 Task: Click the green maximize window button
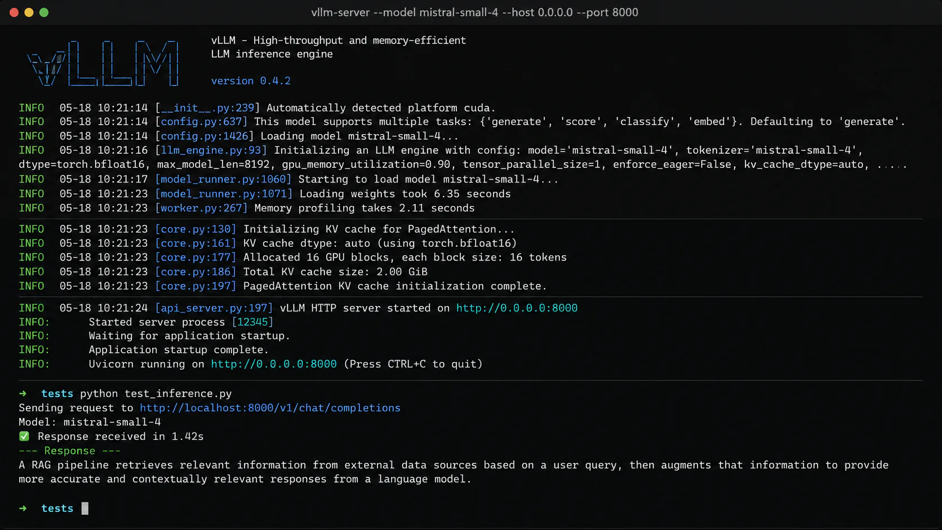[44, 12]
